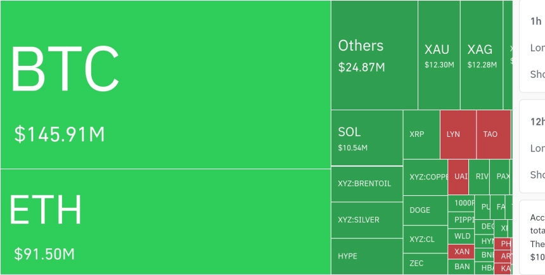Open the XYZ:BRENTOIL tile
This screenshot has width=545, height=275.
click(366, 184)
